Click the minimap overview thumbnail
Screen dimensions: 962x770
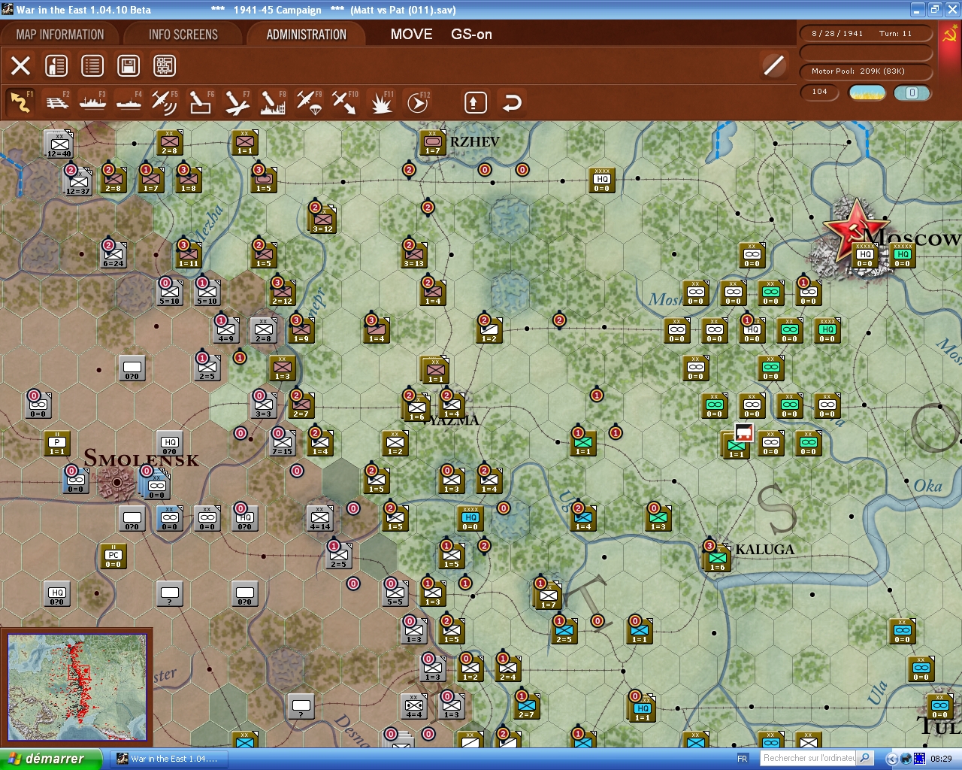pyautogui.click(x=77, y=688)
